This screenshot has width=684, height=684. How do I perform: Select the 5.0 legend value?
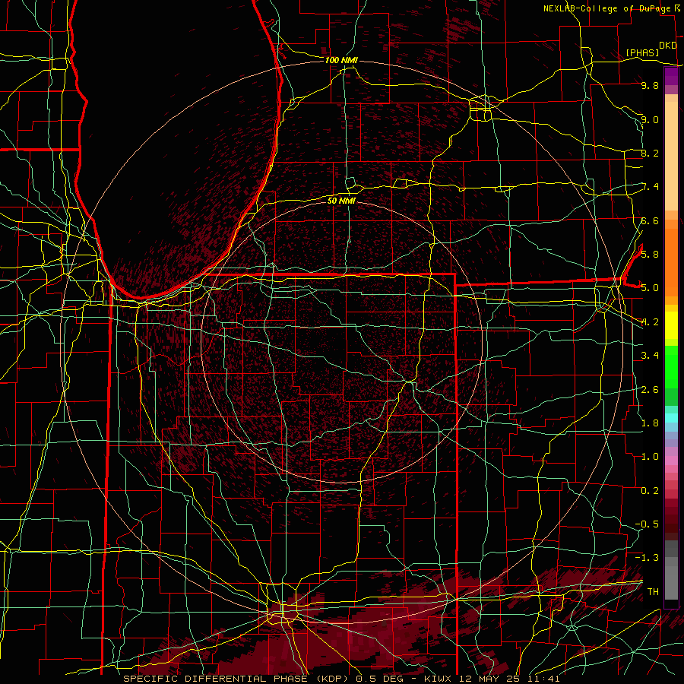pyautogui.click(x=650, y=288)
